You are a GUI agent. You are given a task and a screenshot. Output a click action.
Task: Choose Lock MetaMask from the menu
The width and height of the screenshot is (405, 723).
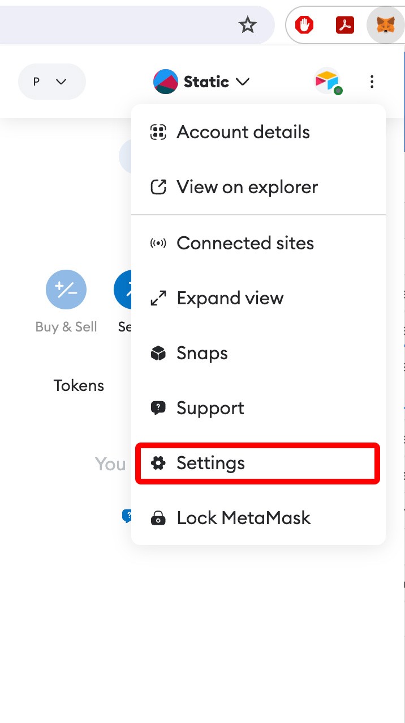[x=243, y=518]
